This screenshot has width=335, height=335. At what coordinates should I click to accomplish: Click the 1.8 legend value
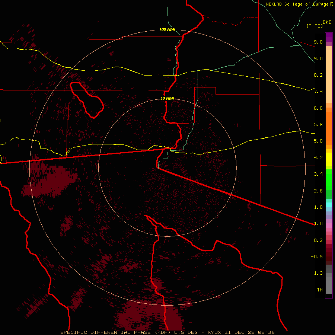pos(318,207)
